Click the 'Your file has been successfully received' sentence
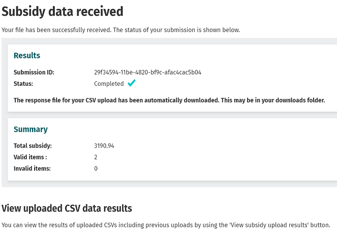The image size is (337, 232). coord(56,30)
